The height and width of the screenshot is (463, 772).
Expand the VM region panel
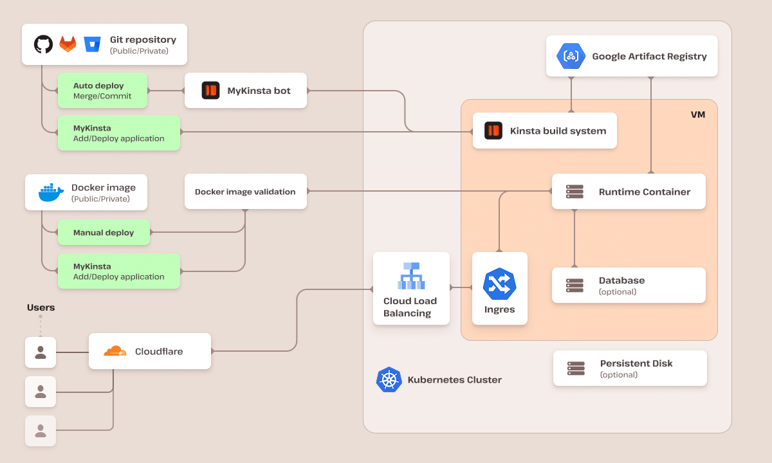(698, 114)
